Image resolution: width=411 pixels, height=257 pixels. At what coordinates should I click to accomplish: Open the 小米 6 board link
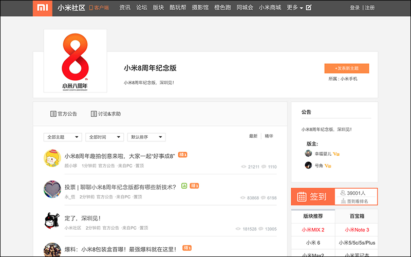click(x=313, y=243)
